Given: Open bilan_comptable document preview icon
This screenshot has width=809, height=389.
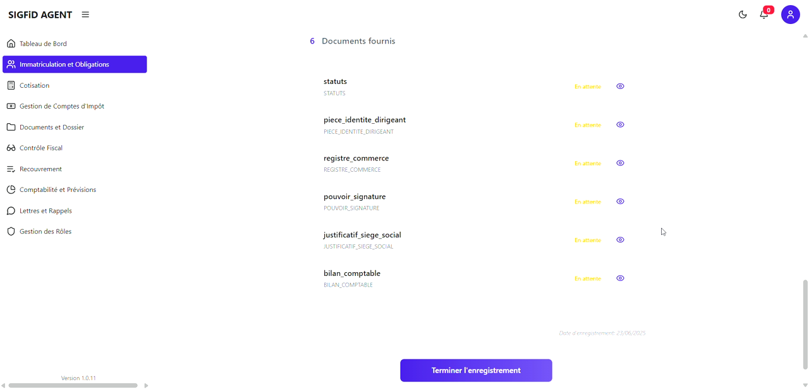Looking at the screenshot, I should (x=620, y=278).
